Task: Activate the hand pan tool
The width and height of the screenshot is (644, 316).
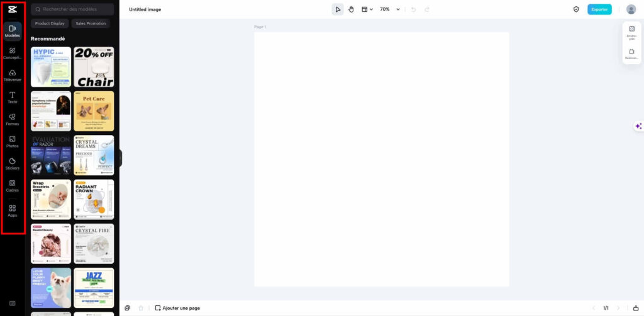Action: [351, 9]
